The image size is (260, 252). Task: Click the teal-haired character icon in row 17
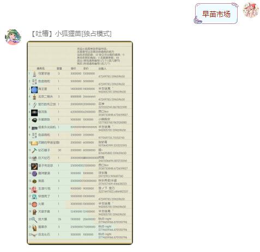pyautogui.click(x=34, y=196)
